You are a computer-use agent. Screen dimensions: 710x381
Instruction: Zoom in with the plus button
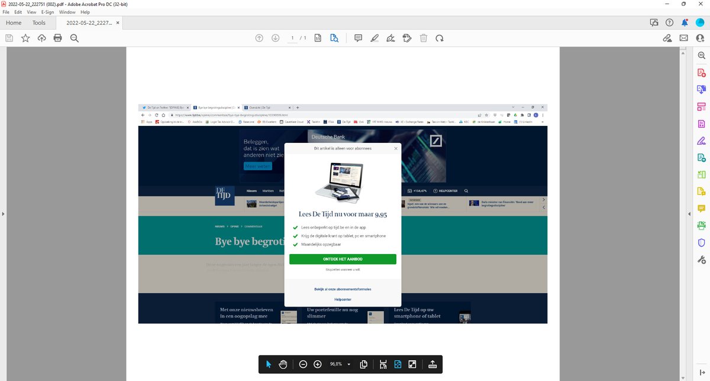click(318, 364)
